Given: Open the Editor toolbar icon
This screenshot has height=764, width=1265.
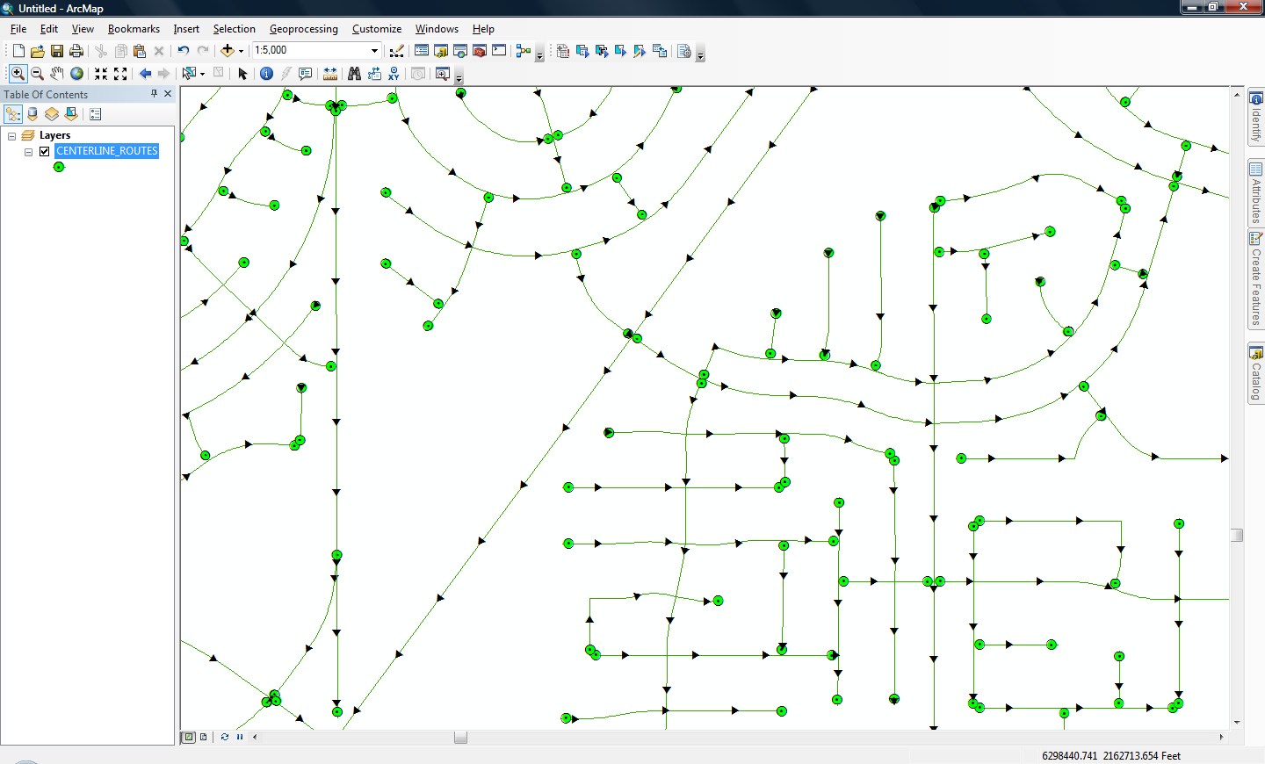Looking at the screenshot, I should (397, 51).
